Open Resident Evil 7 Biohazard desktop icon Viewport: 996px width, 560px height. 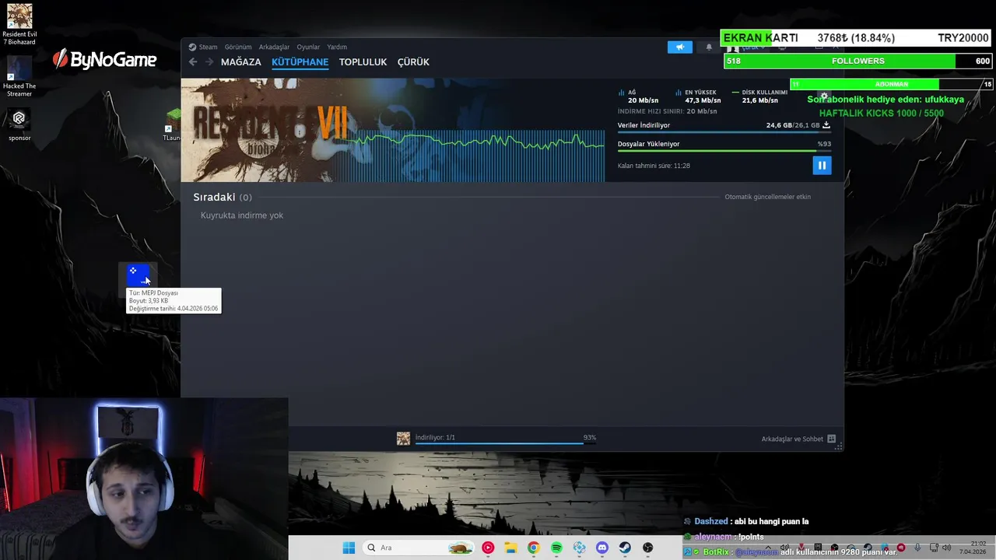pyautogui.click(x=19, y=24)
